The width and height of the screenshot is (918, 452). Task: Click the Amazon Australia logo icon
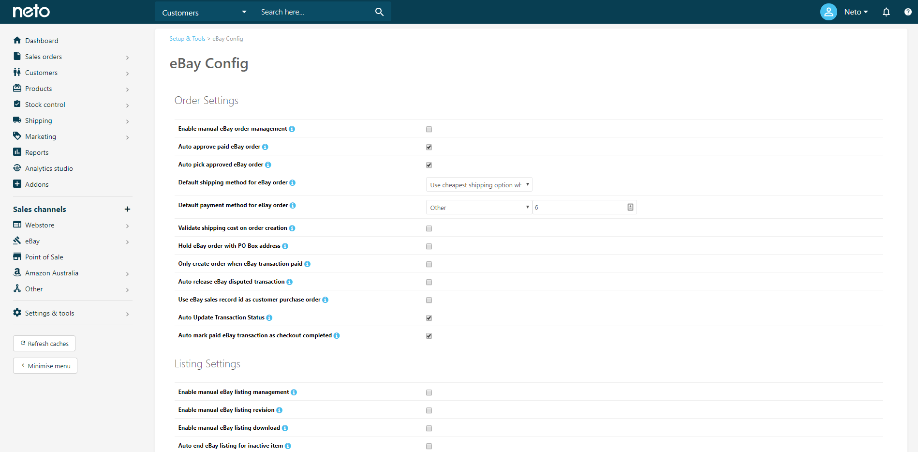point(17,272)
